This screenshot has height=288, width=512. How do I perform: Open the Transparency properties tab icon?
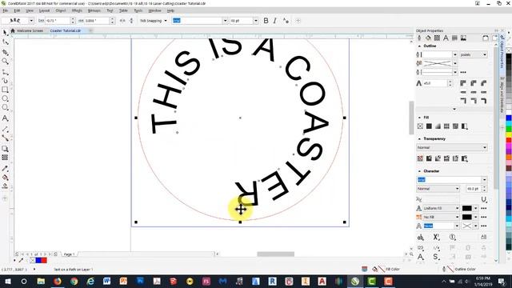click(437, 38)
